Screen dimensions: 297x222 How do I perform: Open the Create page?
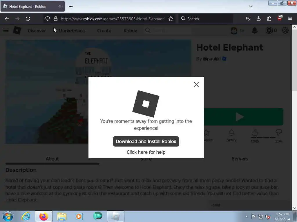click(104, 31)
